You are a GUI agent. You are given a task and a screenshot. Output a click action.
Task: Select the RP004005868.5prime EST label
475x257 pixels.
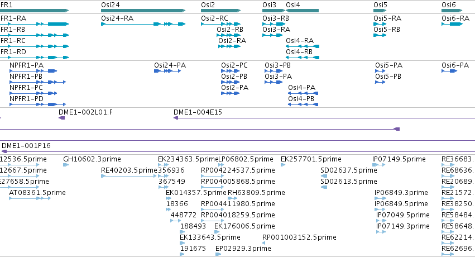coord(238,182)
